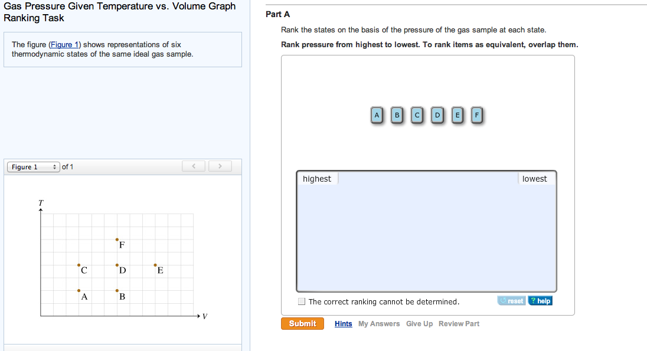This screenshot has height=351, width=647.
Task: Open the Figure 1 selection dropdown
Action: [33, 166]
